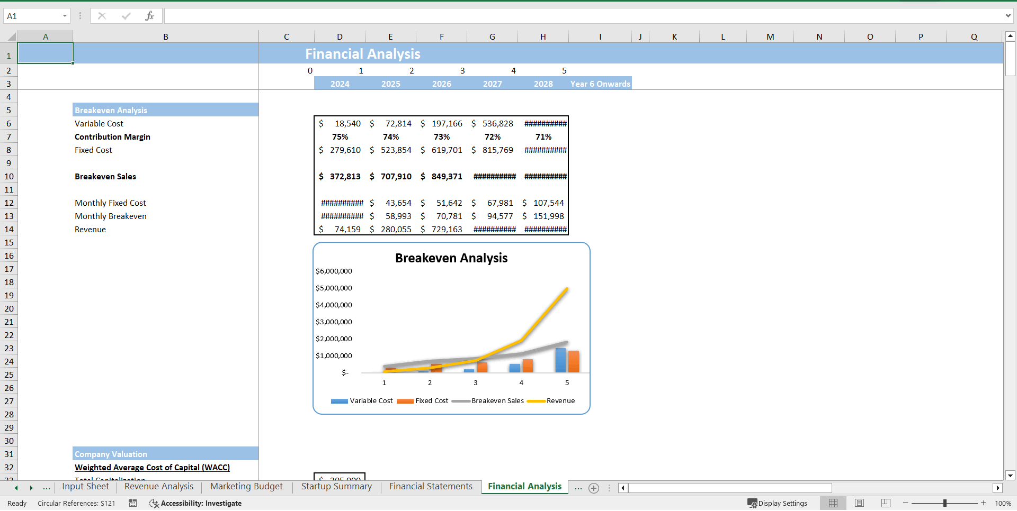Viewport: 1017px width, 511px height.
Task: Open the Input Sheet tab
Action: (85, 487)
